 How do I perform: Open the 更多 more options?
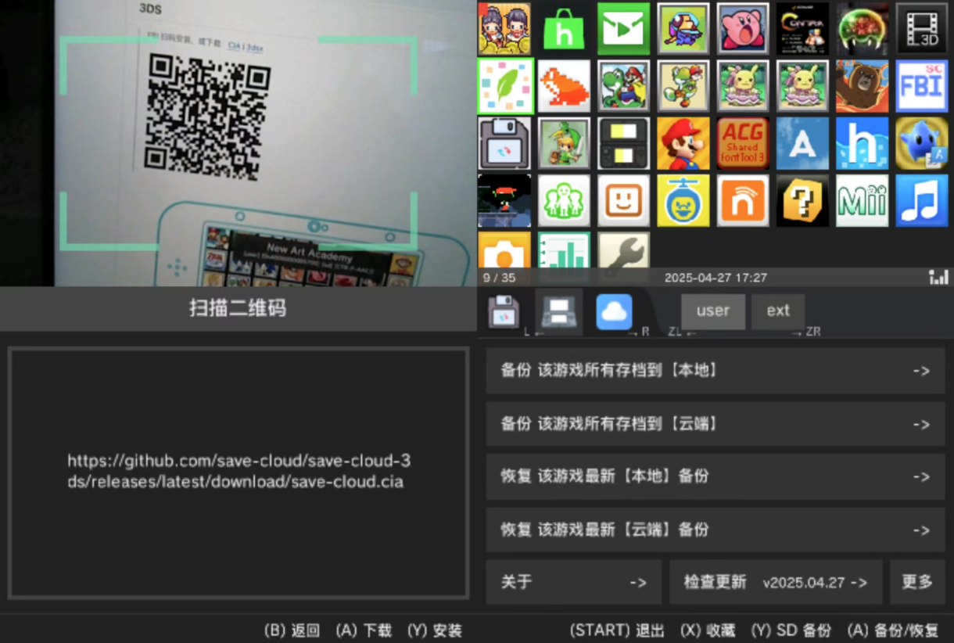[917, 582]
